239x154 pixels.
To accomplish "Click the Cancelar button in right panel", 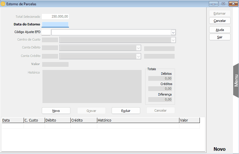I will (x=220, y=21).
